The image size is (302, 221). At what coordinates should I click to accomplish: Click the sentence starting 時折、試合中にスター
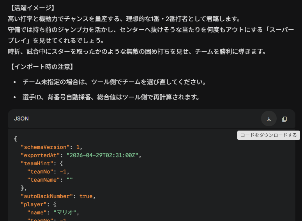[137, 51]
